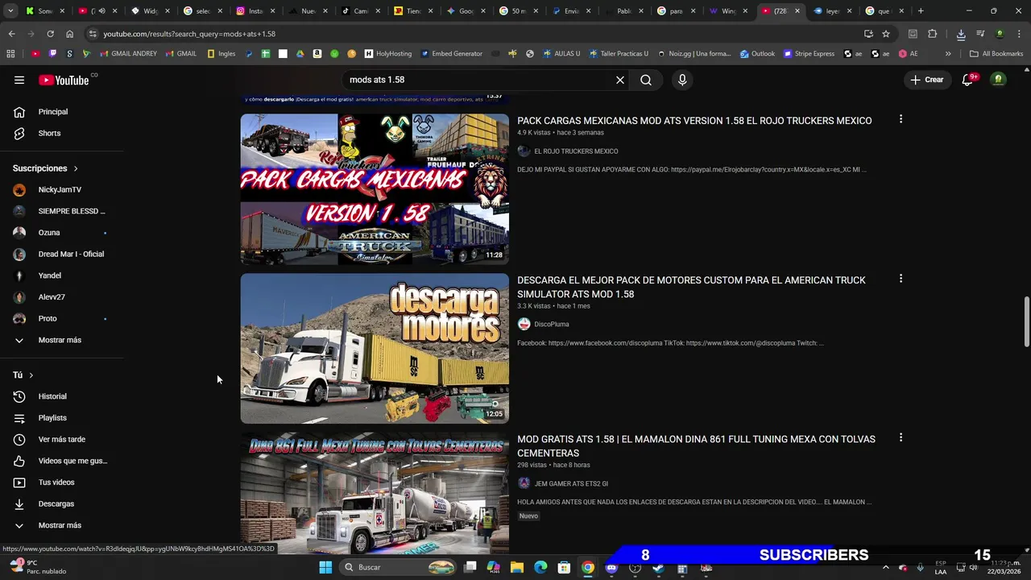Open the browser home page button
This screenshot has width=1031, height=580.
tap(69, 34)
